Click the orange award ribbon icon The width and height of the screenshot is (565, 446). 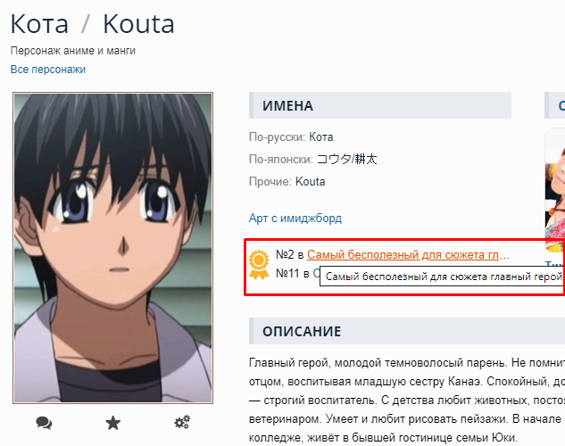pos(259,265)
